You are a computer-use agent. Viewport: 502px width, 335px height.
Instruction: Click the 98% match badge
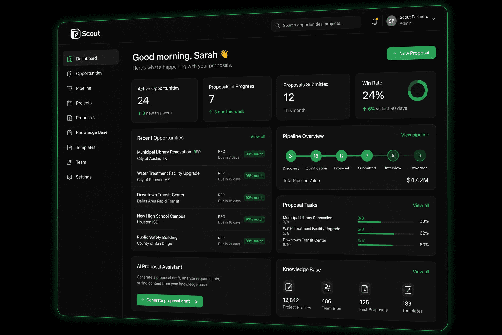pyautogui.click(x=255, y=154)
